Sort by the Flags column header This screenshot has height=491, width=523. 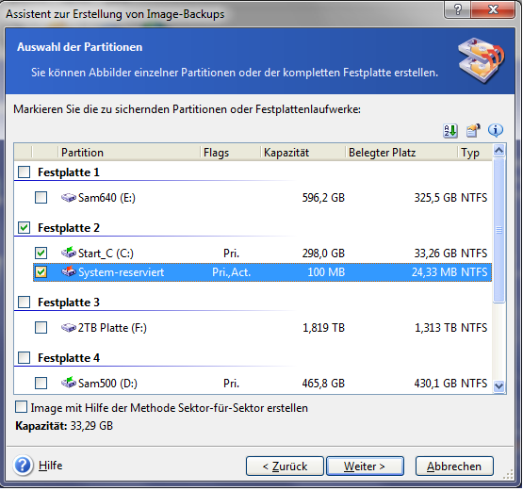(x=230, y=153)
